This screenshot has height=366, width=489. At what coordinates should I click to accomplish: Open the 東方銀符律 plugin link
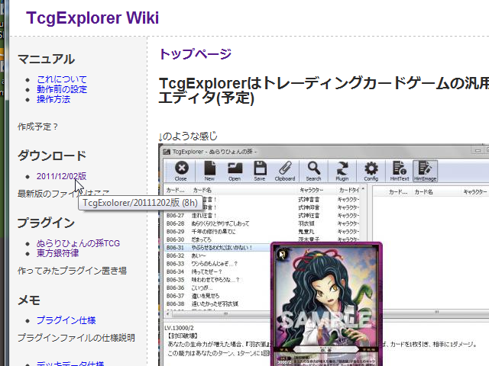58,253
